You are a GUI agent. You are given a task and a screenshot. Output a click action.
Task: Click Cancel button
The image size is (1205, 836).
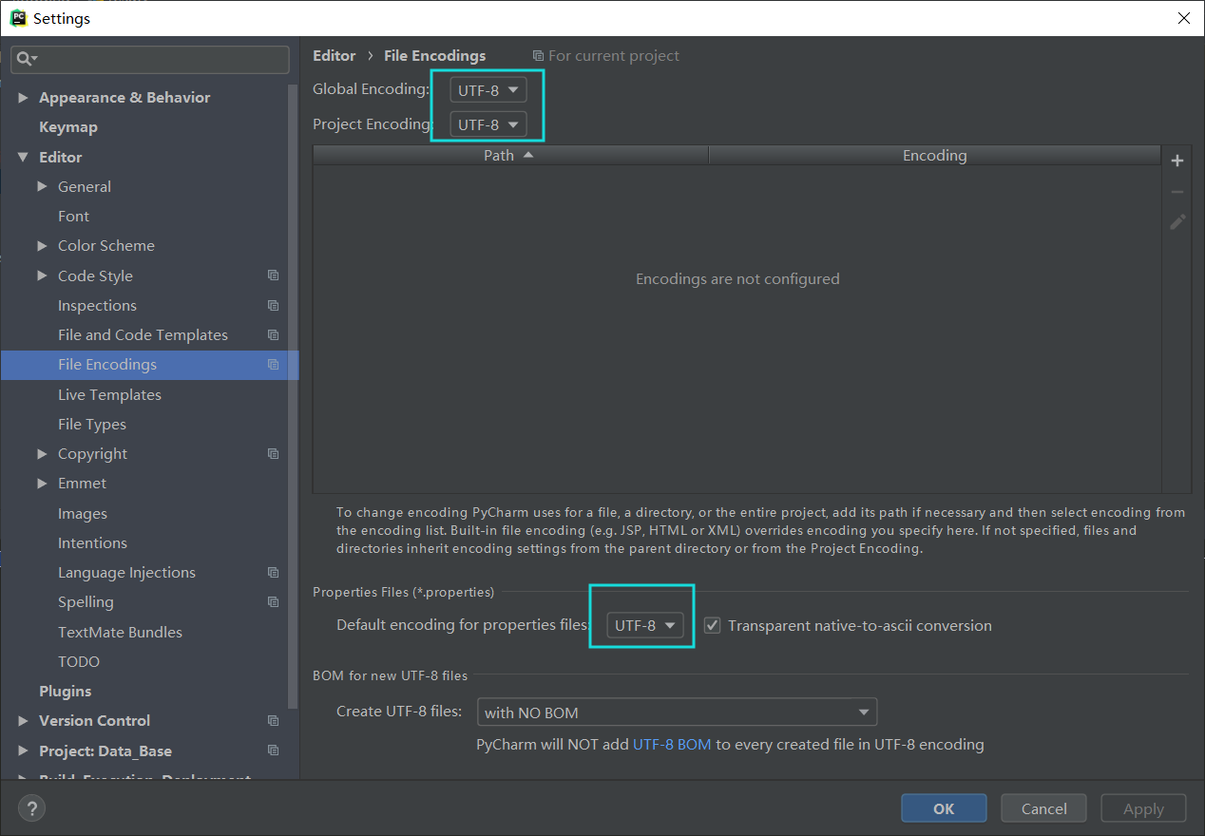(1044, 808)
